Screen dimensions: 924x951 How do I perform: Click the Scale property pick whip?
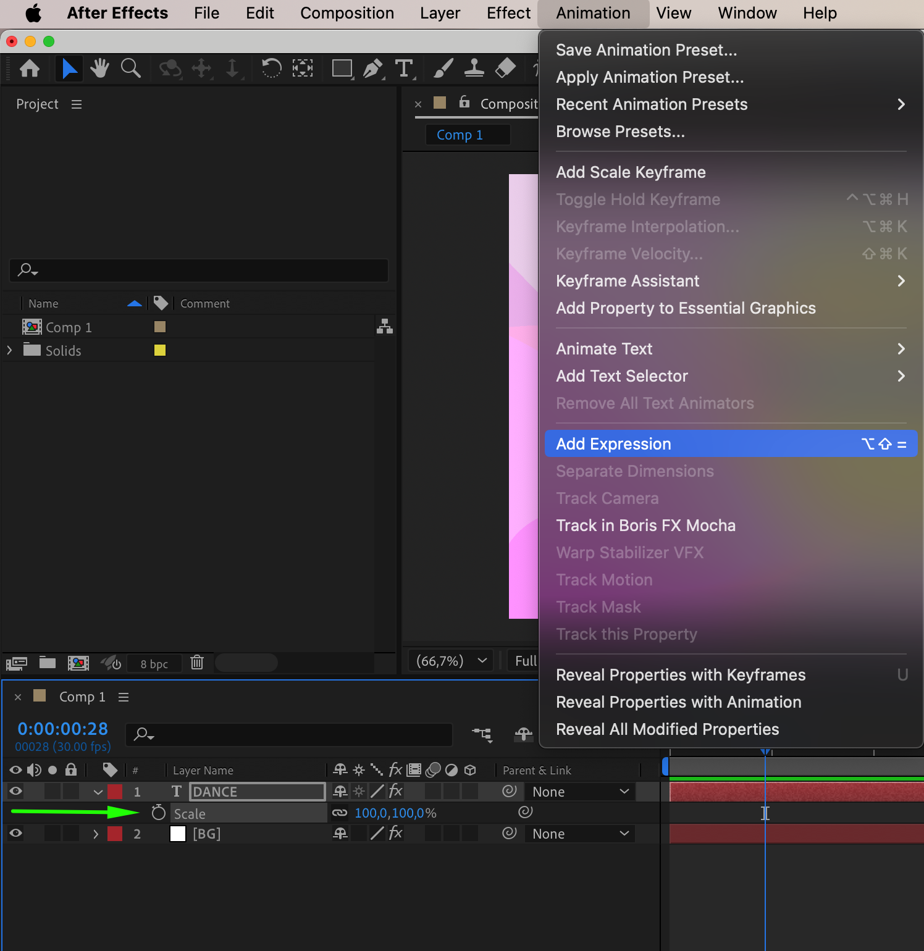tap(525, 812)
